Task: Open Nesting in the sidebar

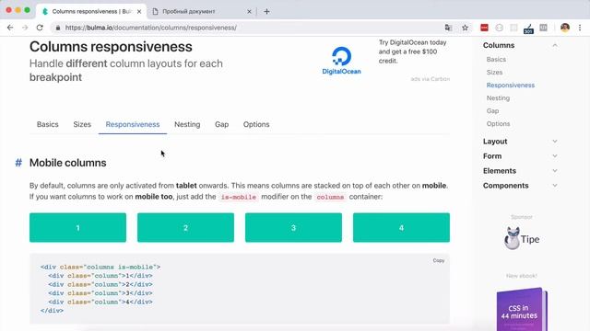Action: click(498, 98)
